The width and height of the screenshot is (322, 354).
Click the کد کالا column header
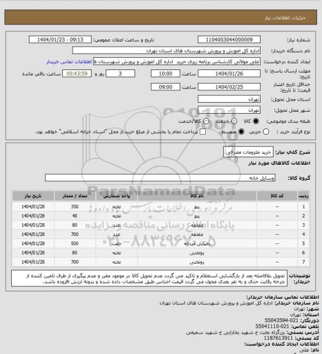tap(277, 195)
